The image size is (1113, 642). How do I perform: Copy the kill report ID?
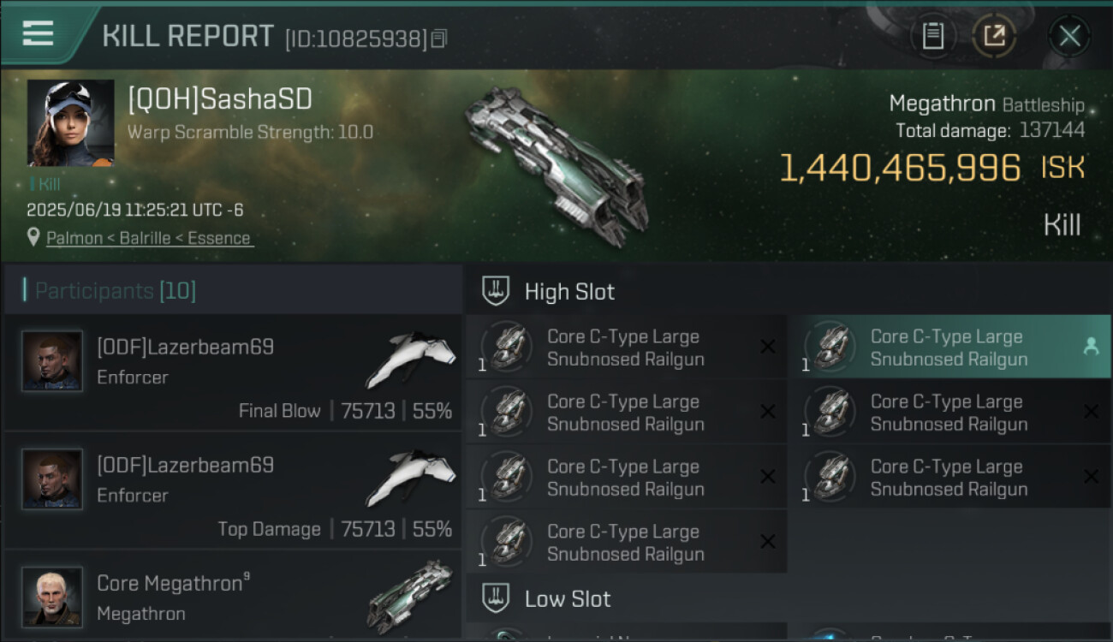[x=439, y=39]
